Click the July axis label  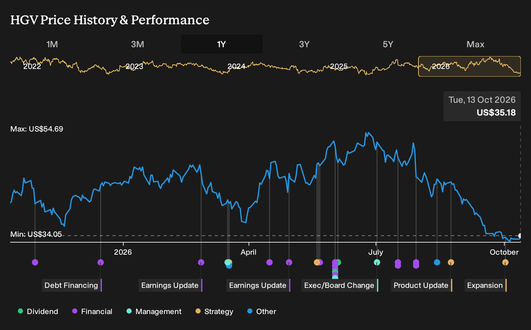pos(376,252)
